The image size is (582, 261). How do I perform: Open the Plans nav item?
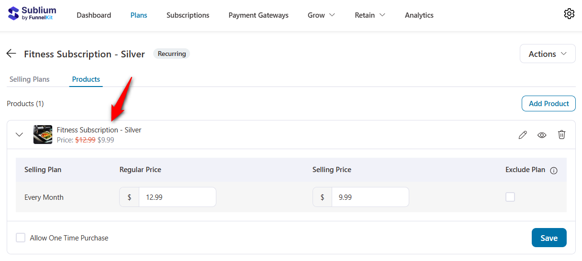(x=139, y=15)
